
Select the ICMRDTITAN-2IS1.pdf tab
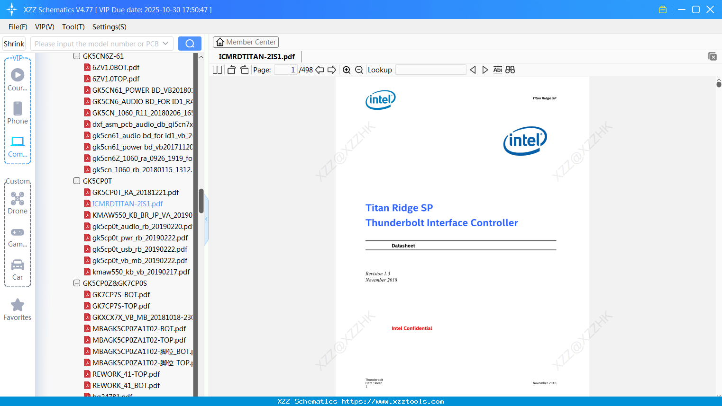click(256, 57)
